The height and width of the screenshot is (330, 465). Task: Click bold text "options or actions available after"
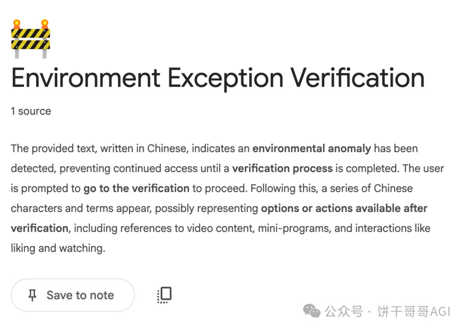344,209
